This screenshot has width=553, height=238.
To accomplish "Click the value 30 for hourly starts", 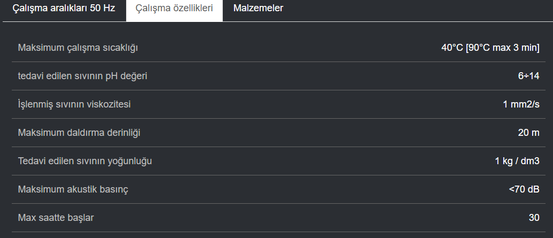I will coord(534,218).
